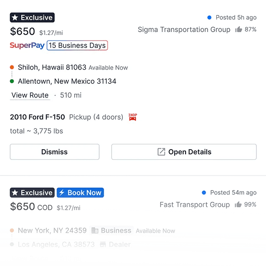Open Details for the Sigma Transportation load
Screen dimensions: 266x266
pos(184,152)
